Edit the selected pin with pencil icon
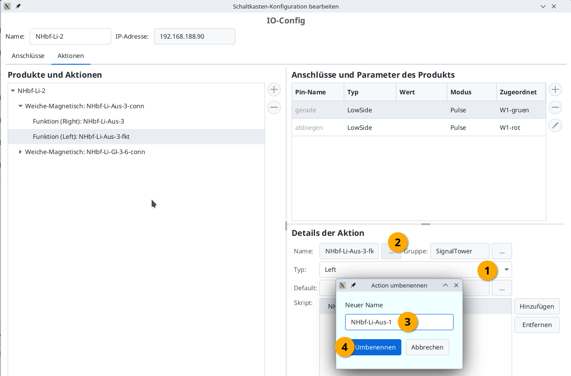 [x=556, y=125]
